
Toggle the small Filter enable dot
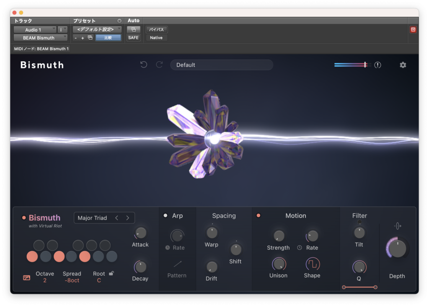359,222
